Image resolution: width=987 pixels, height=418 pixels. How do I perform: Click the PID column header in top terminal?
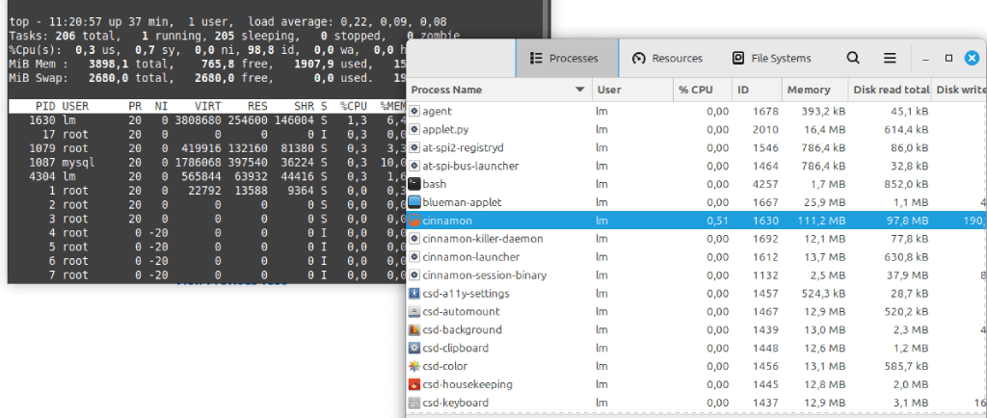(x=46, y=106)
